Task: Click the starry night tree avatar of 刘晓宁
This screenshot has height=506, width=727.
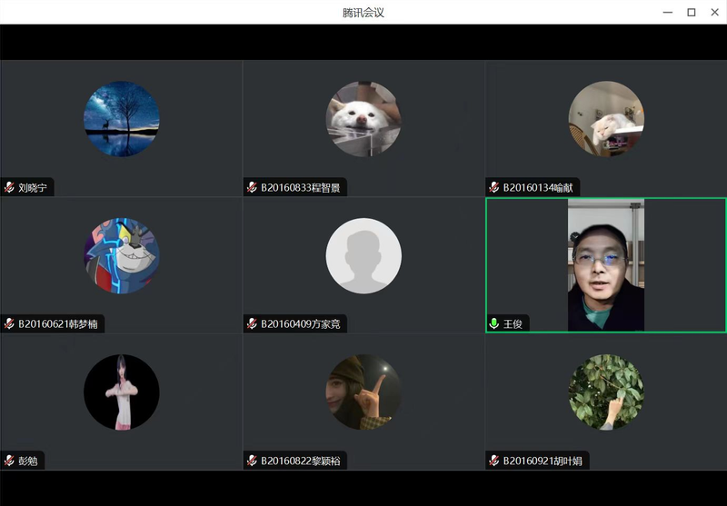Action: (122, 119)
